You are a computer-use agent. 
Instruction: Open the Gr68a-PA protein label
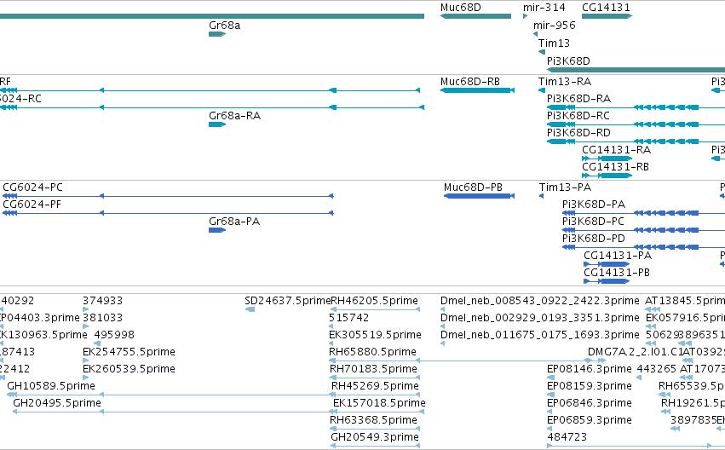click(x=234, y=222)
